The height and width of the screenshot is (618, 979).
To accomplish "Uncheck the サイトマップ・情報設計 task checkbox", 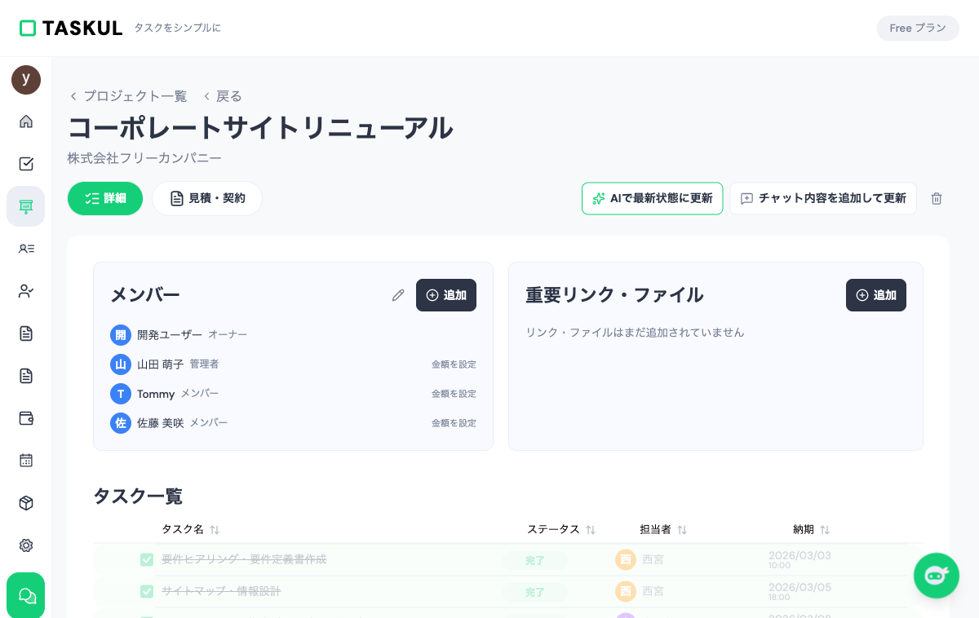I will (x=147, y=591).
